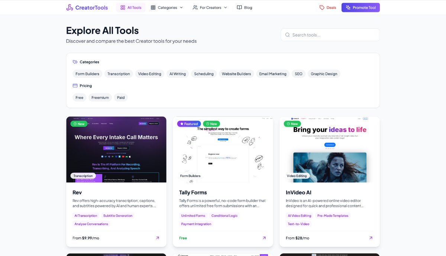Filter by Form Builders category
446x256 pixels.
pyautogui.click(x=87, y=74)
